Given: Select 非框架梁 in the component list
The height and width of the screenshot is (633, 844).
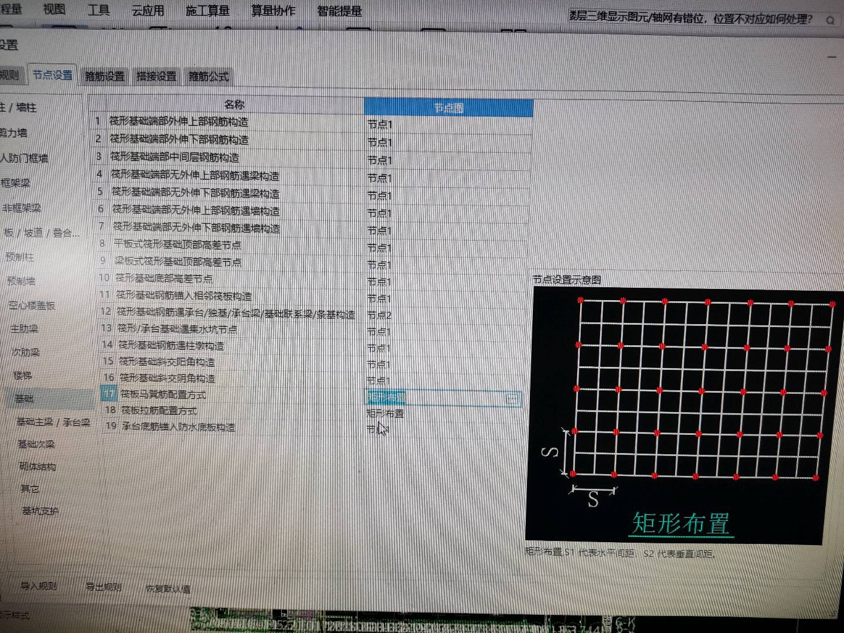Looking at the screenshot, I should coord(22,208).
